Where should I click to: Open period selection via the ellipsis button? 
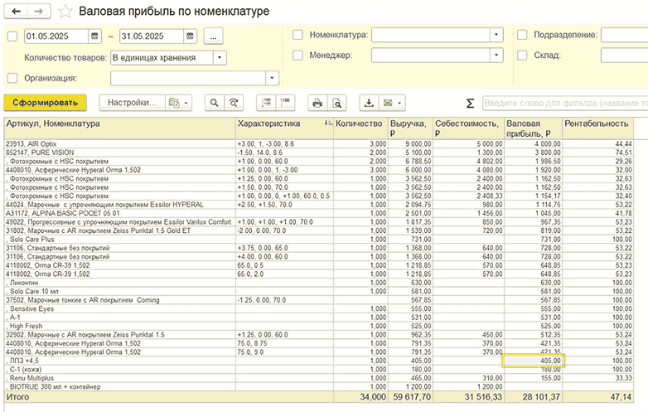(x=213, y=36)
